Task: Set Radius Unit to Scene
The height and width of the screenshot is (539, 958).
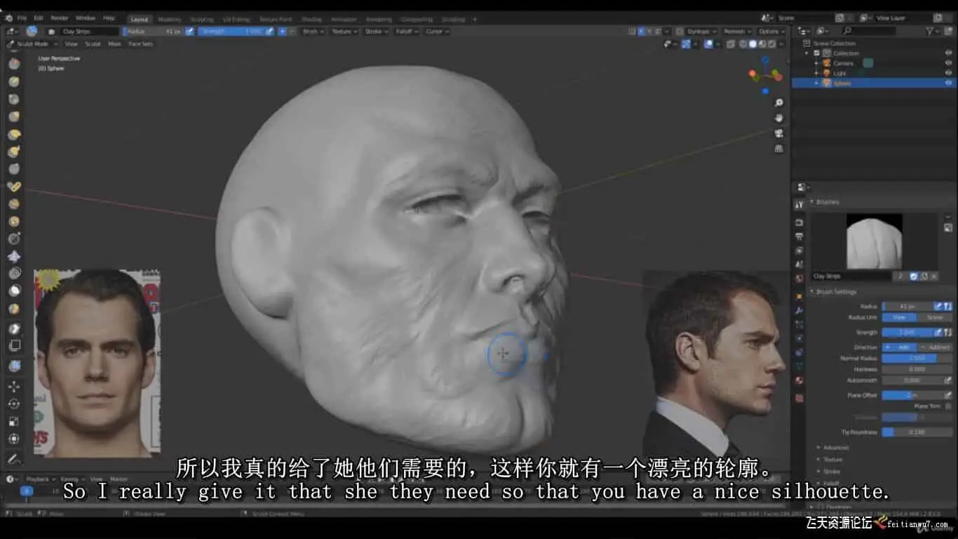Action: [935, 317]
